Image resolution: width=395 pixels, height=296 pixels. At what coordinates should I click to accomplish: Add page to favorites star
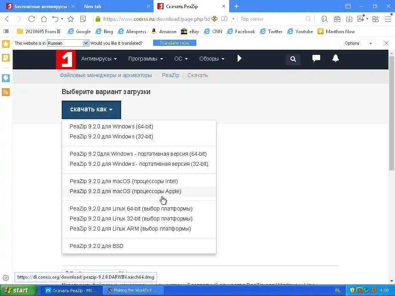click(x=71, y=19)
